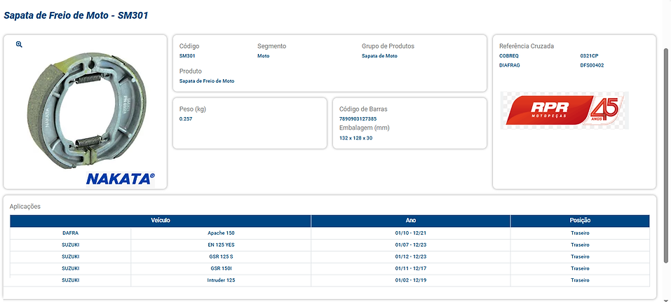Click SUZUKI in the GSR 150I row
This screenshot has height=302, width=671.
point(71,268)
